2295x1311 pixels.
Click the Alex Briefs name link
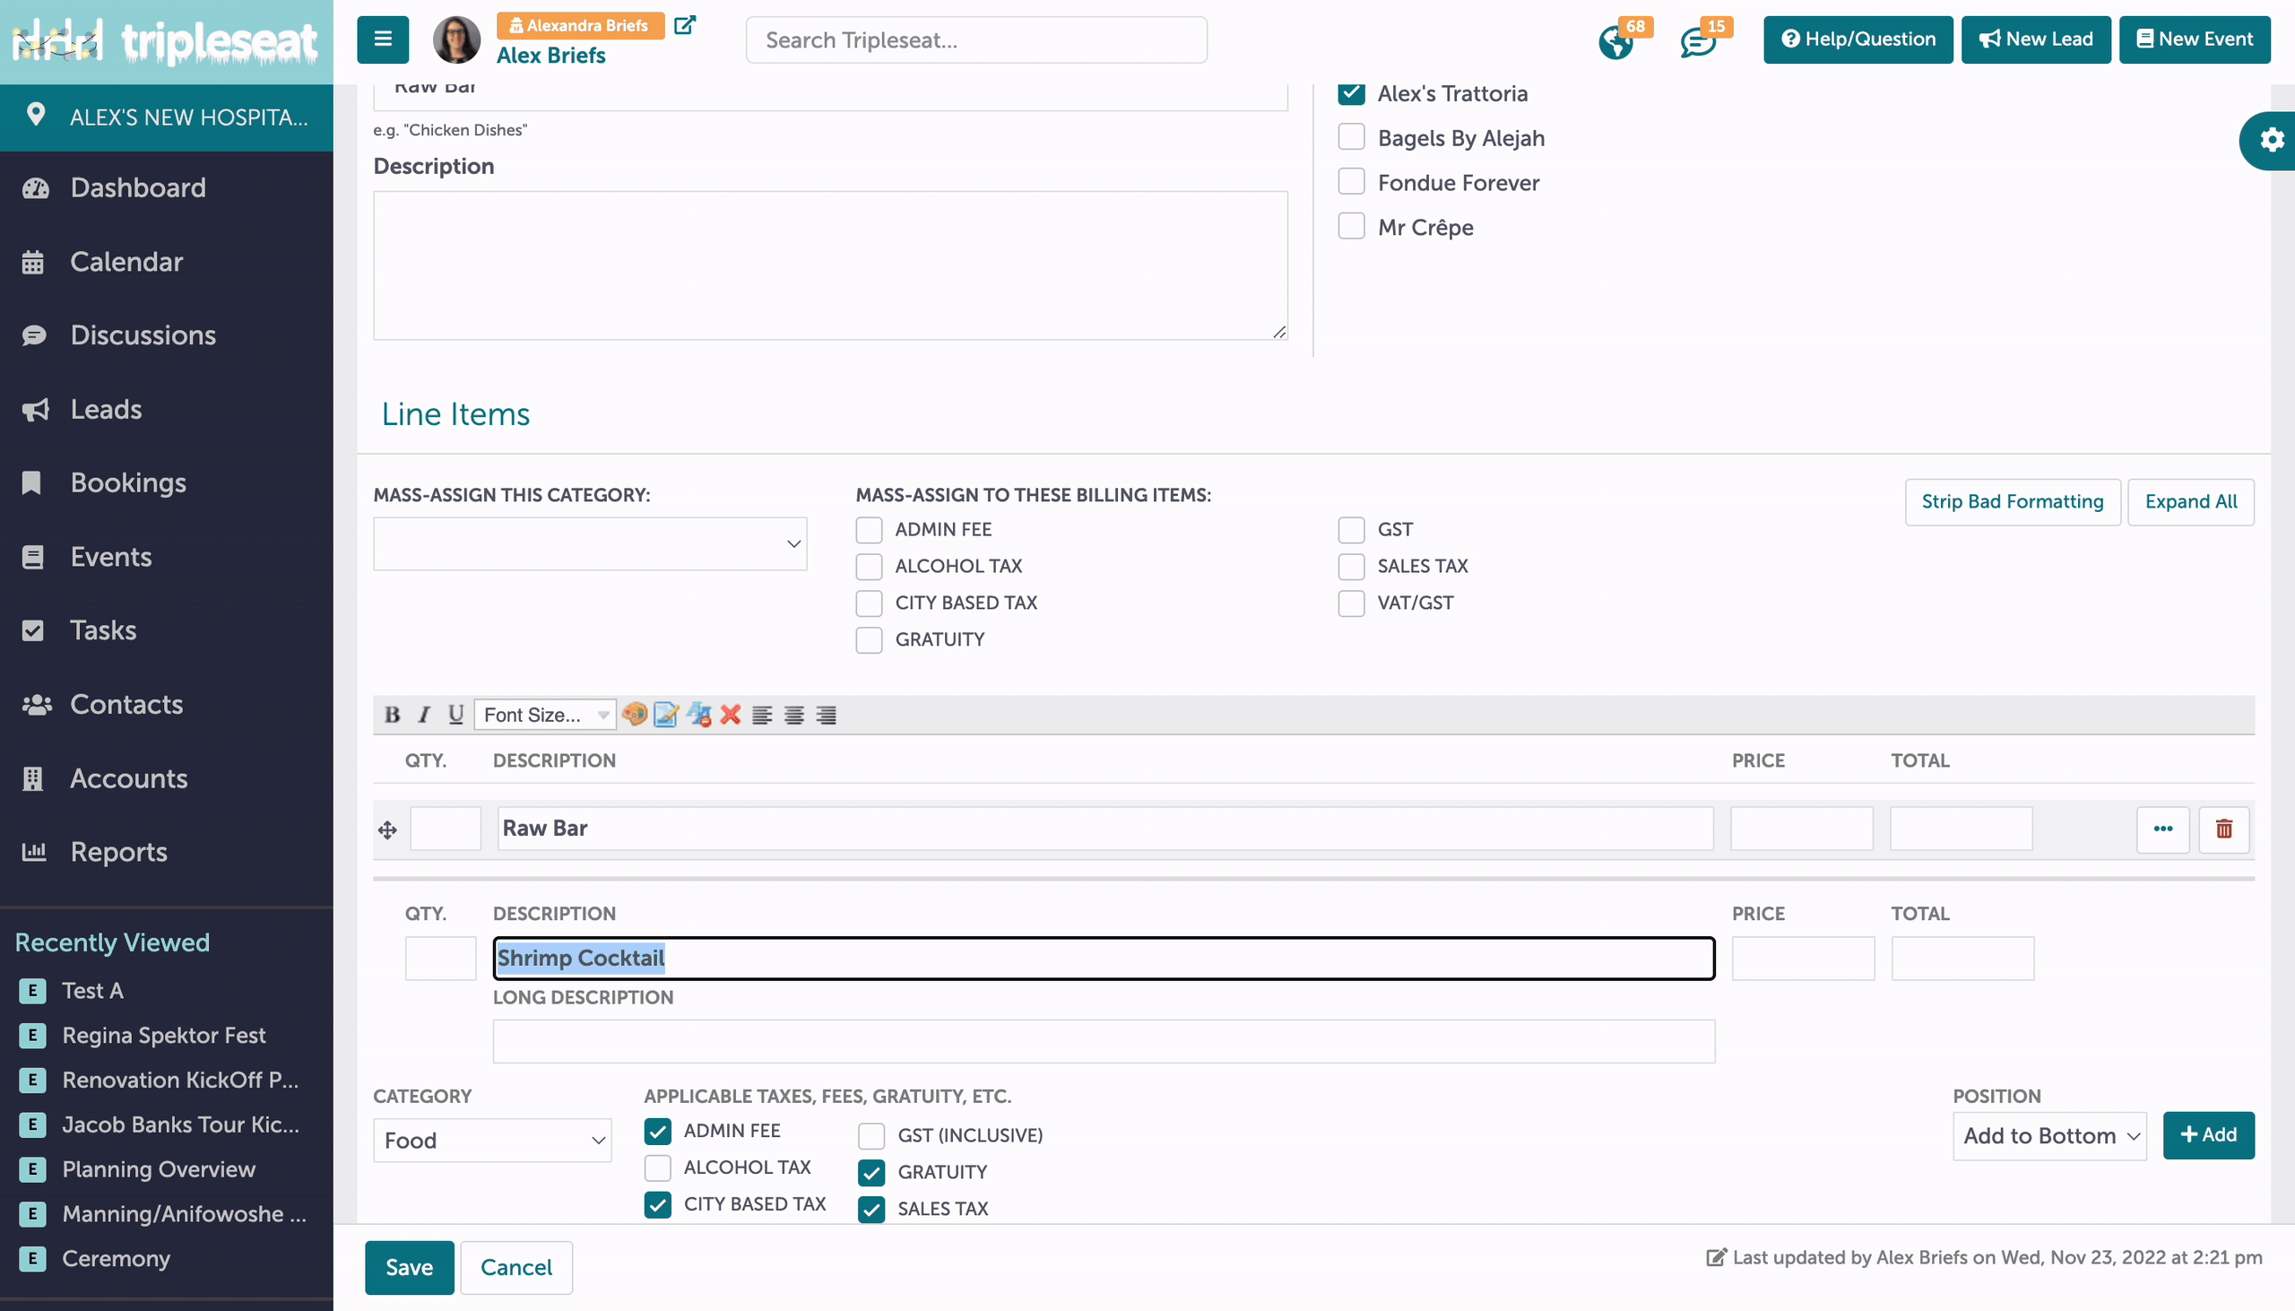[550, 56]
